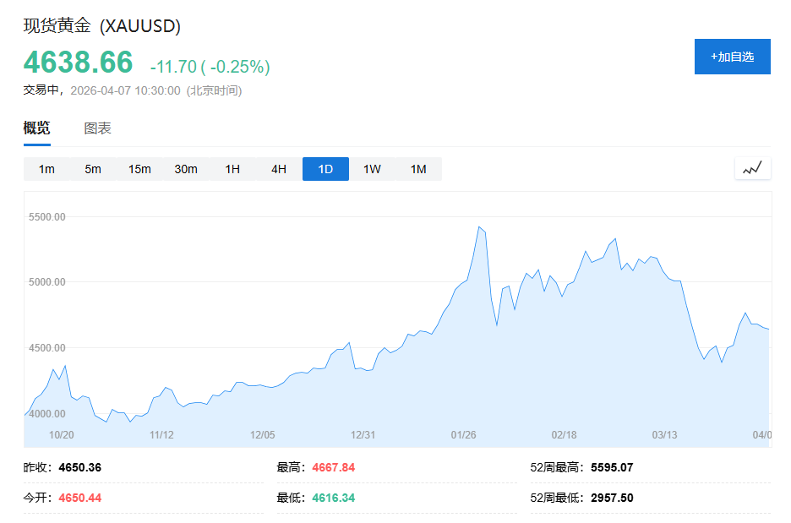791x523 pixels.
Task: Click the +加自选 watchlist button
Action: [732, 57]
